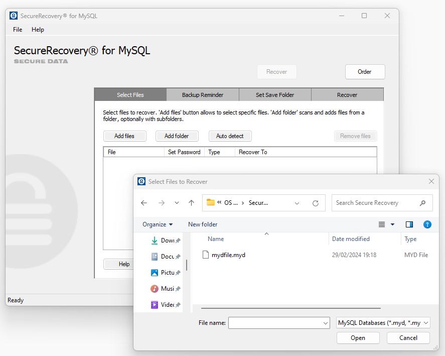Select the mydfile.myd file
This screenshot has height=356, width=445.
(228, 255)
